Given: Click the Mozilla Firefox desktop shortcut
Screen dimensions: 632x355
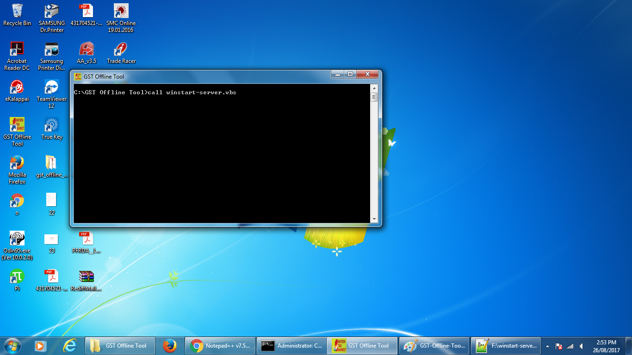Looking at the screenshot, I should point(17,170).
